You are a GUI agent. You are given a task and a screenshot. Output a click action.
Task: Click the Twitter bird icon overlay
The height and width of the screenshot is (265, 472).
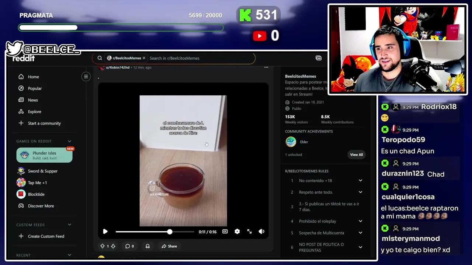15,48
